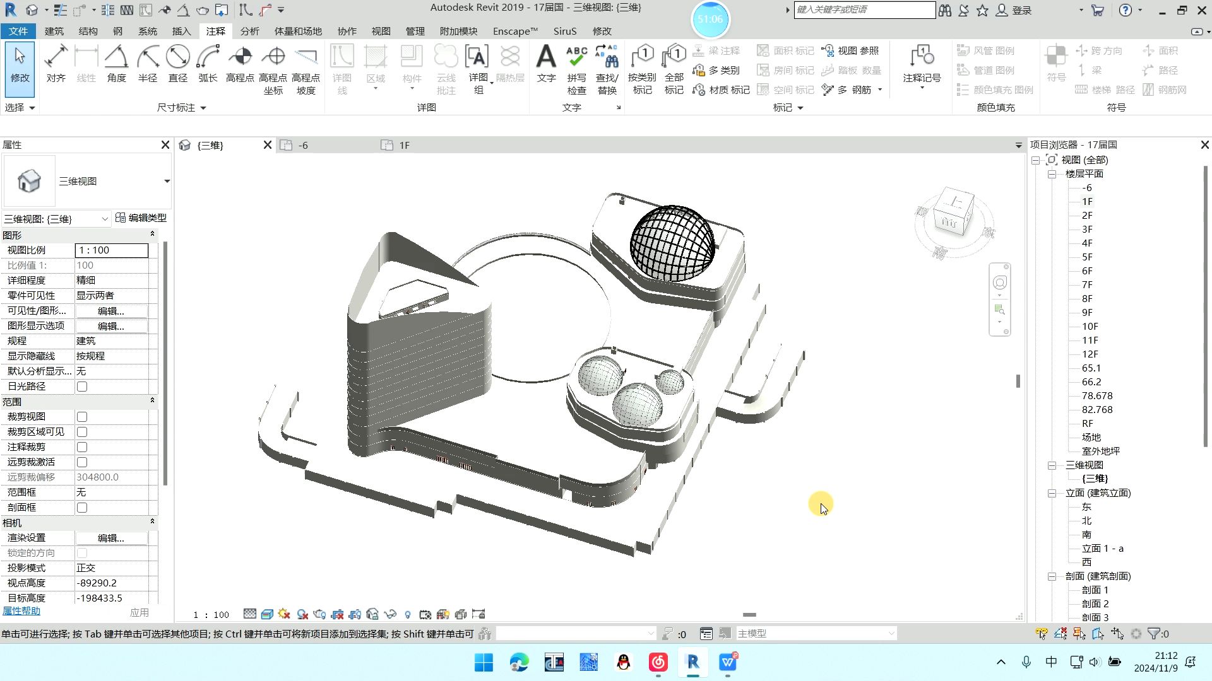Viewport: 1212px width, 681px height.
Task: Enable 注释裁剪 checkbox in properties panel
Action: [x=81, y=446]
